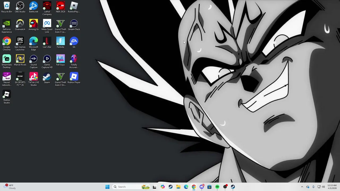Viewport: 340px width, 191px height.
Task: Expand the hidden system tray icons chevron
Action: [x=302, y=187]
